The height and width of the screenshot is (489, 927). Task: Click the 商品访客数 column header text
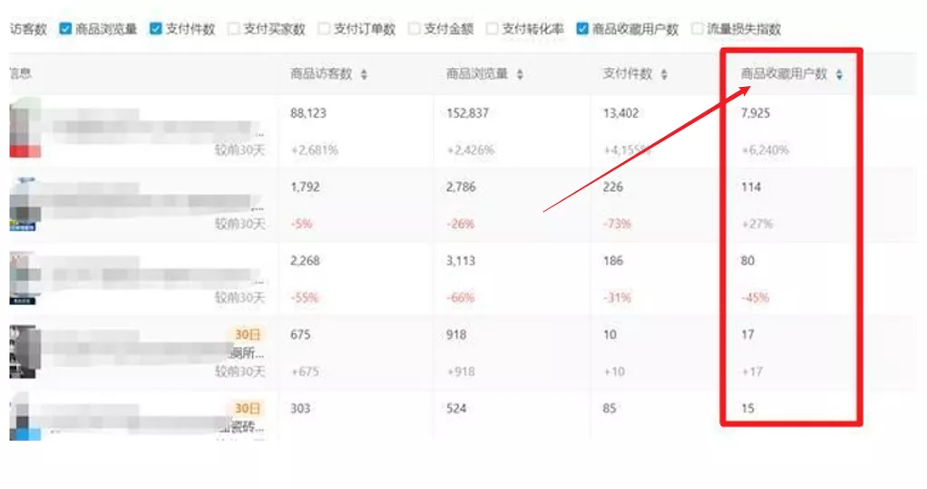coord(321,75)
